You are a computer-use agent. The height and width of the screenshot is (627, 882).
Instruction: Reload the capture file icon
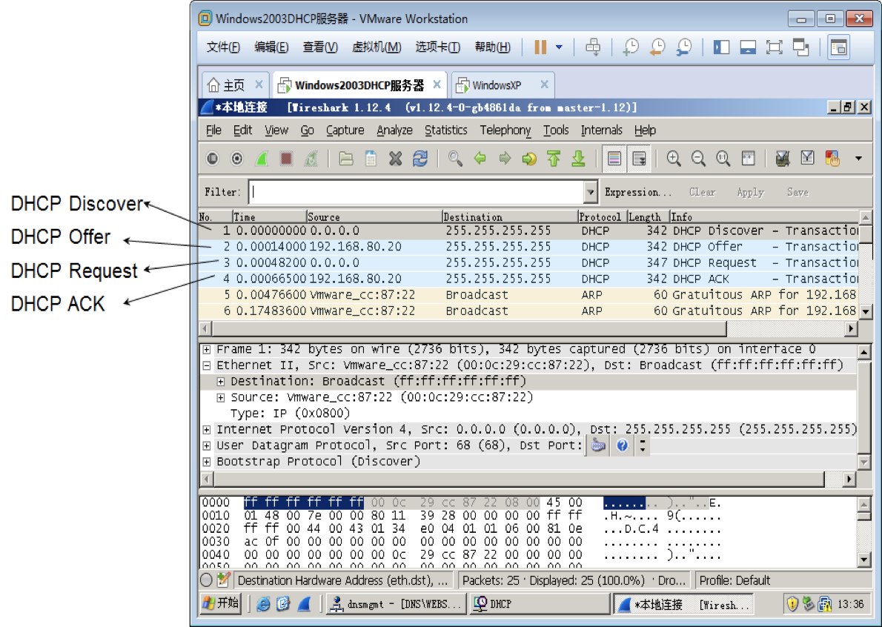(x=420, y=159)
